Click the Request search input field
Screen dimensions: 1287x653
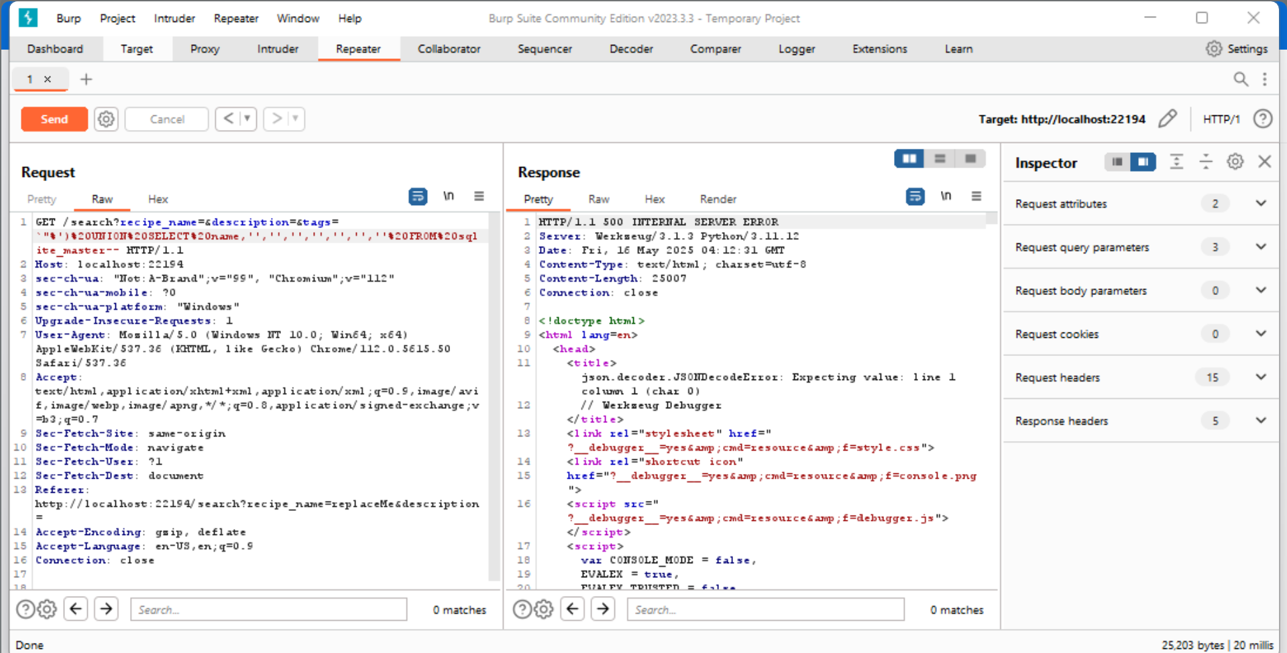point(268,609)
